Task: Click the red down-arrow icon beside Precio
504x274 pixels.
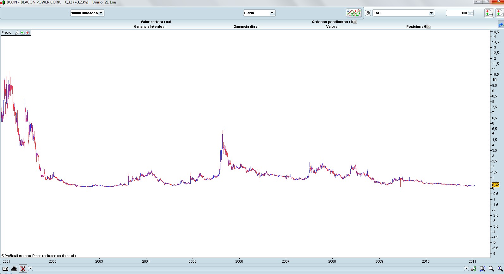Action: point(28,33)
